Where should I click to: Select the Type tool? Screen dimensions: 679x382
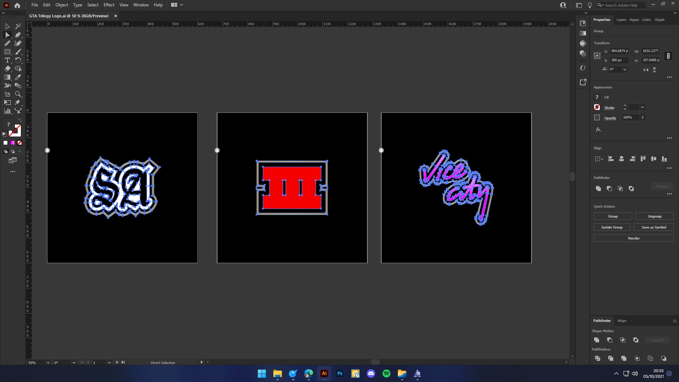7,60
